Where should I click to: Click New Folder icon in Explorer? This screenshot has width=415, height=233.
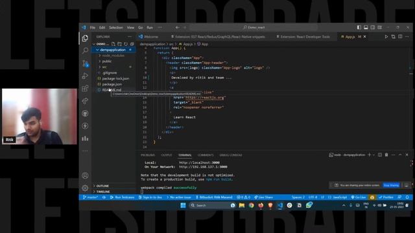(119, 44)
